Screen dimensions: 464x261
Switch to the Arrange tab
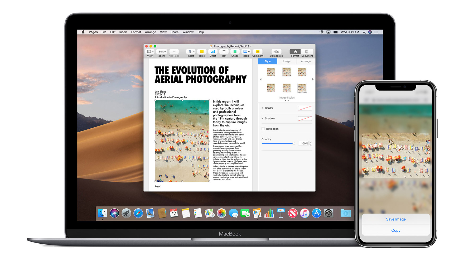(306, 61)
